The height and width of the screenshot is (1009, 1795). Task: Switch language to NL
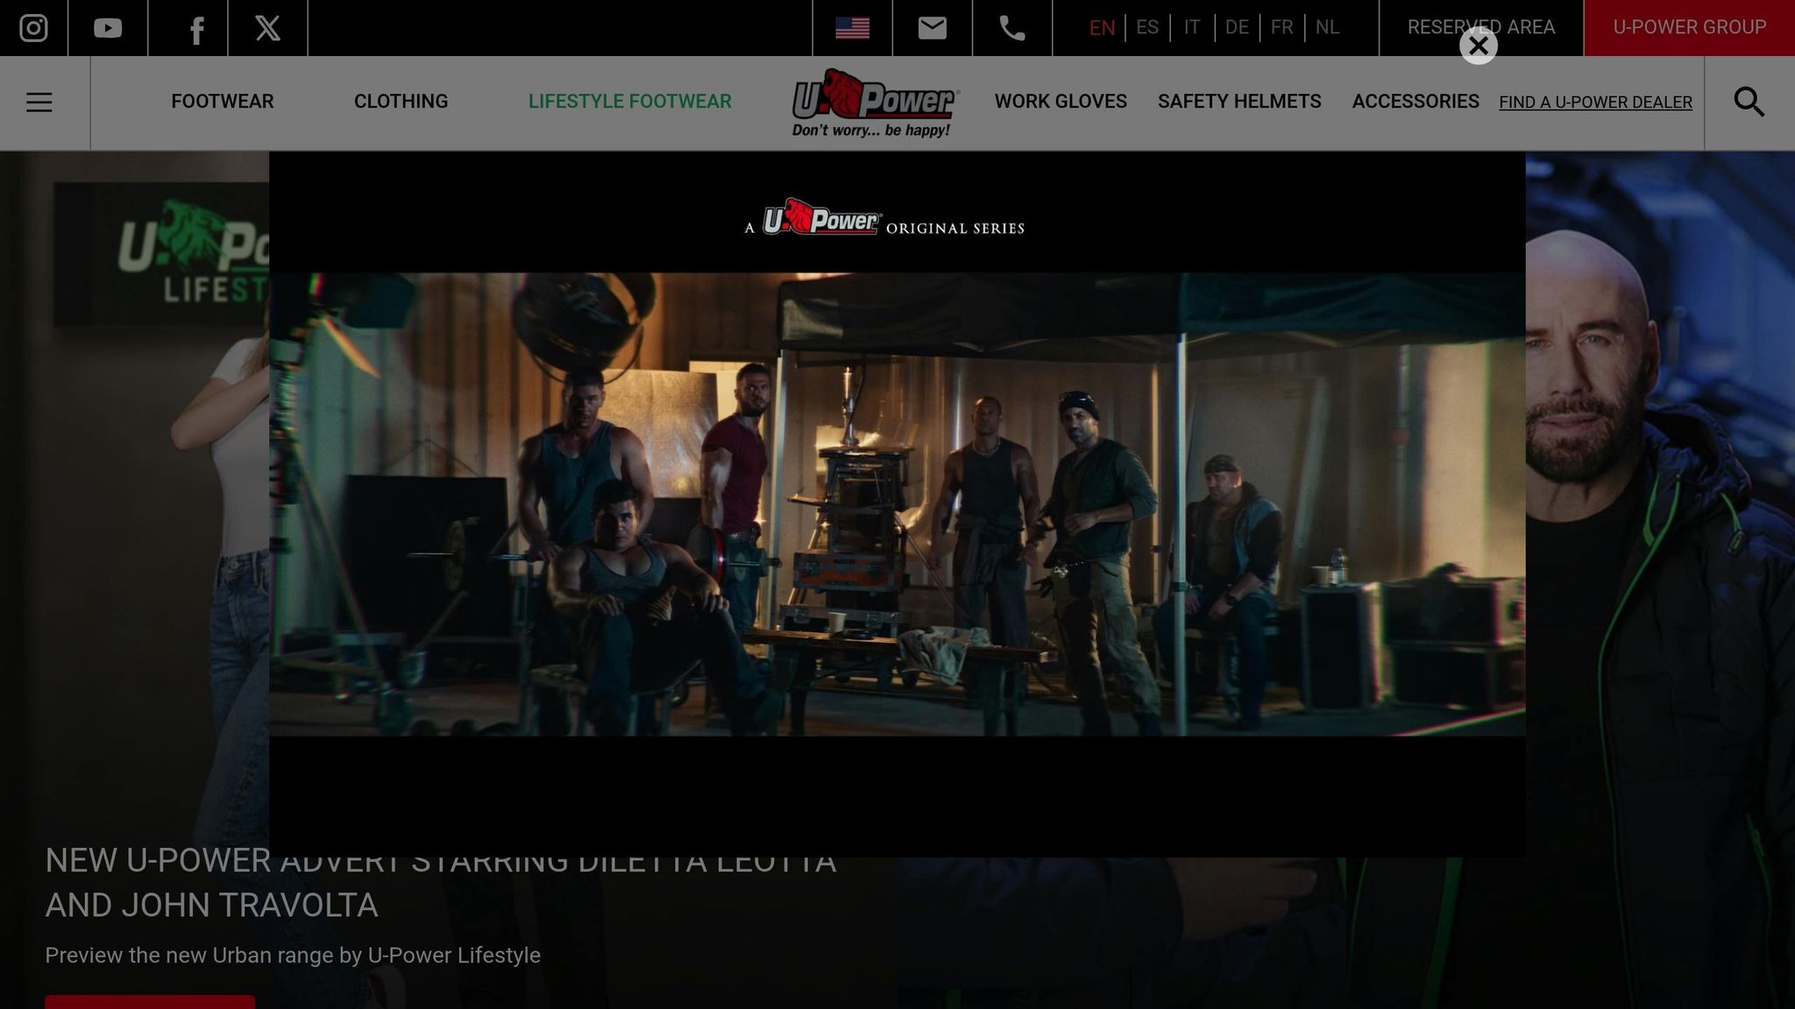pos(1327,27)
